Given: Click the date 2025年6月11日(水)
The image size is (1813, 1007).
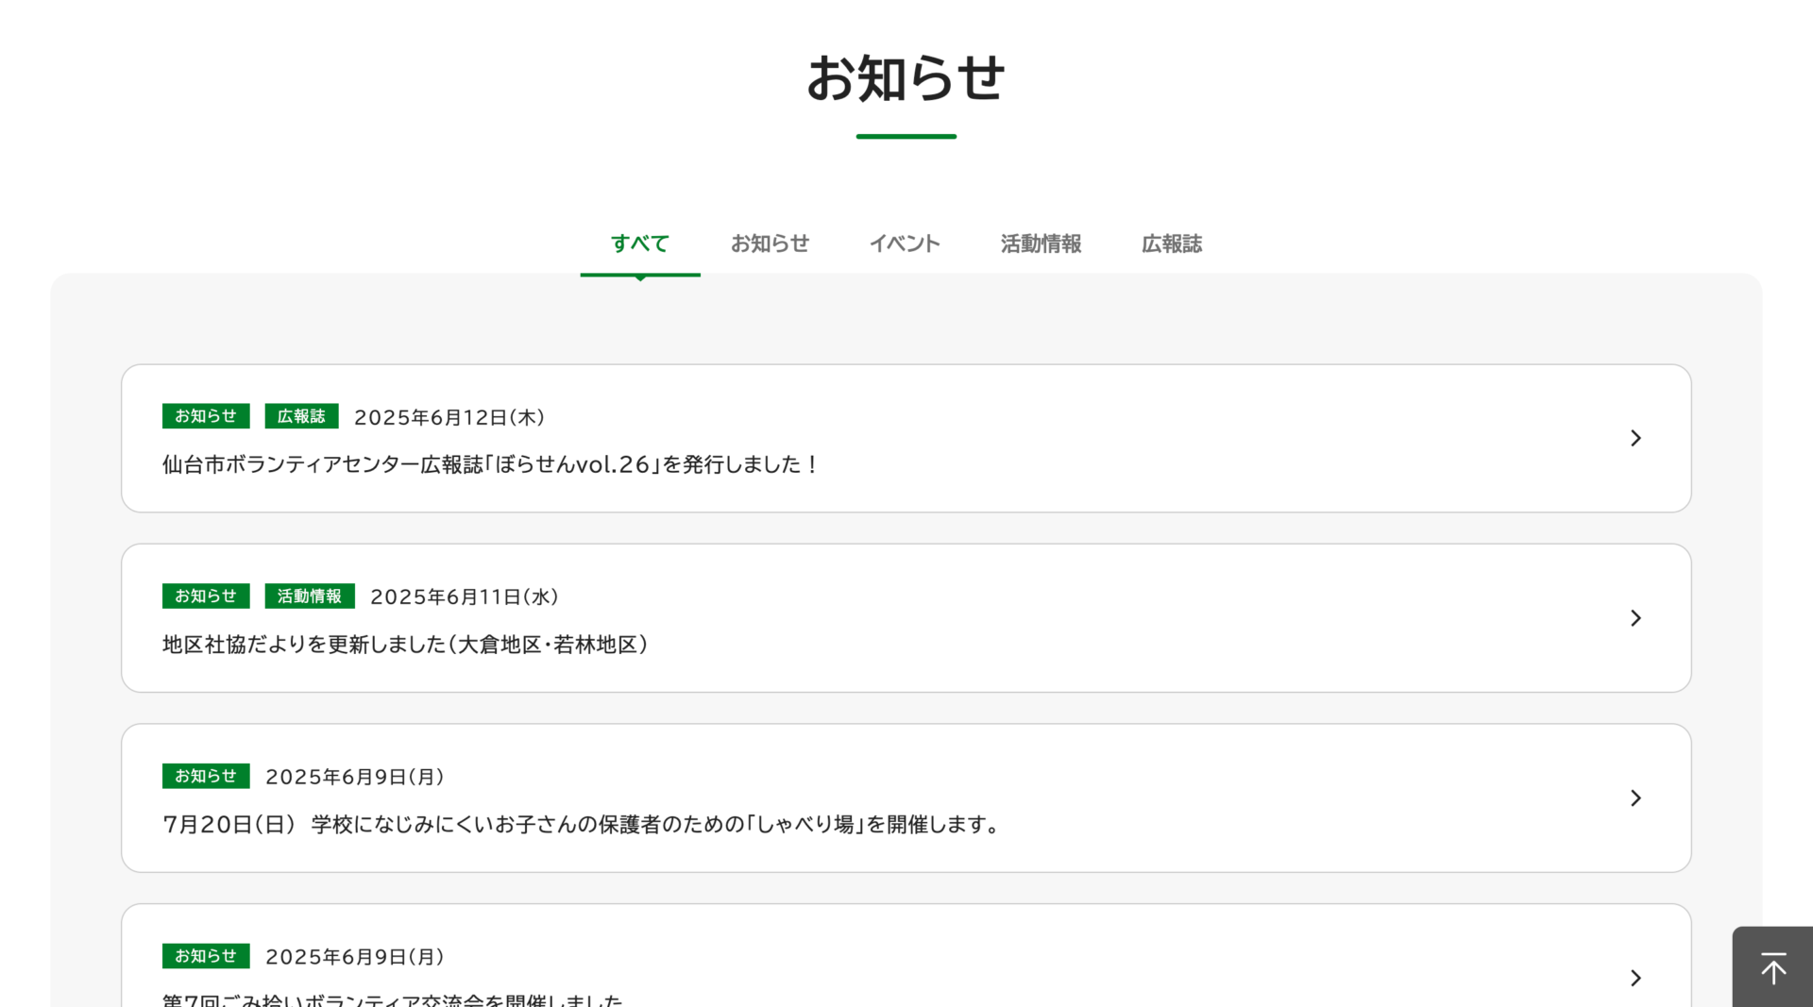Looking at the screenshot, I should [465, 597].
